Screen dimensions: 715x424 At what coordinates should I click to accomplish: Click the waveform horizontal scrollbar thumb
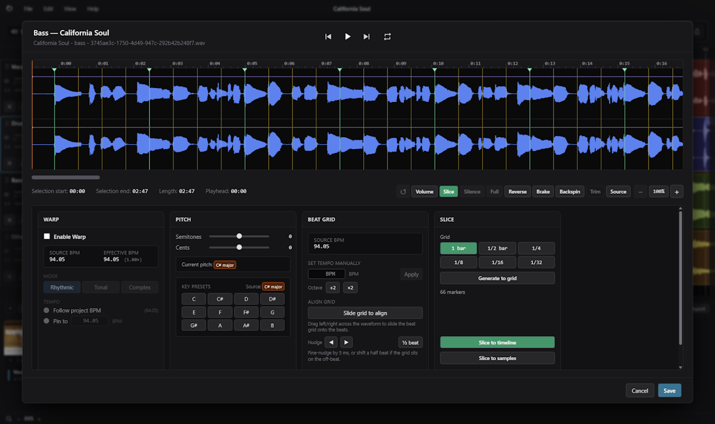point(66,177)
